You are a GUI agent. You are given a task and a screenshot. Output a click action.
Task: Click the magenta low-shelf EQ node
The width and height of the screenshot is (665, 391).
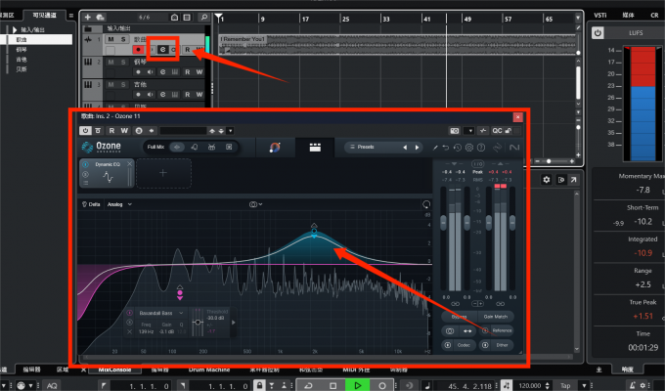point(180,292)
